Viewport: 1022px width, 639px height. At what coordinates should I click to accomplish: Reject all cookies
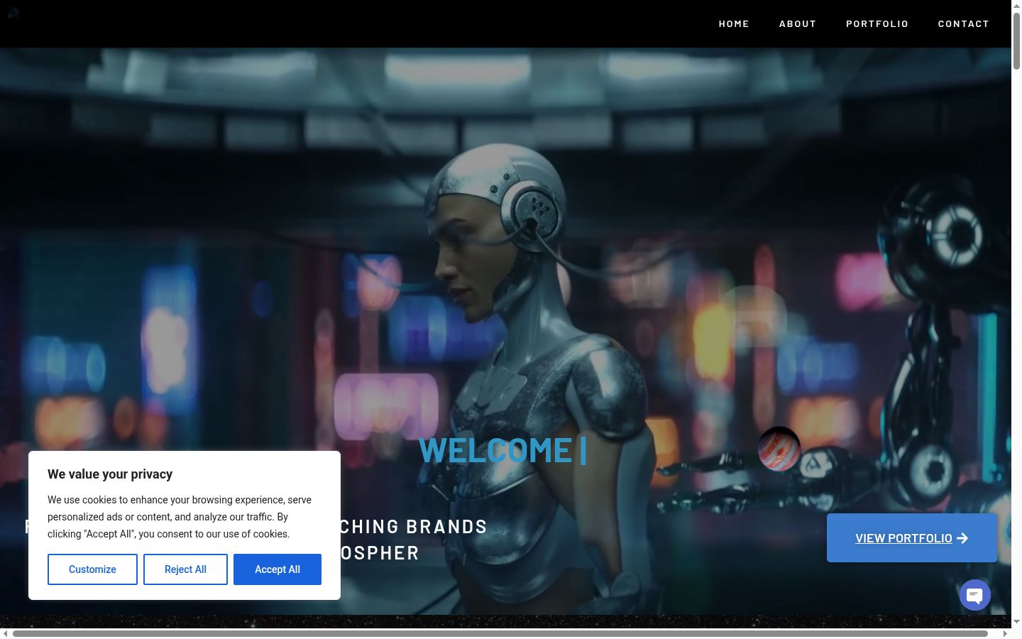click(x=185, y=569)
